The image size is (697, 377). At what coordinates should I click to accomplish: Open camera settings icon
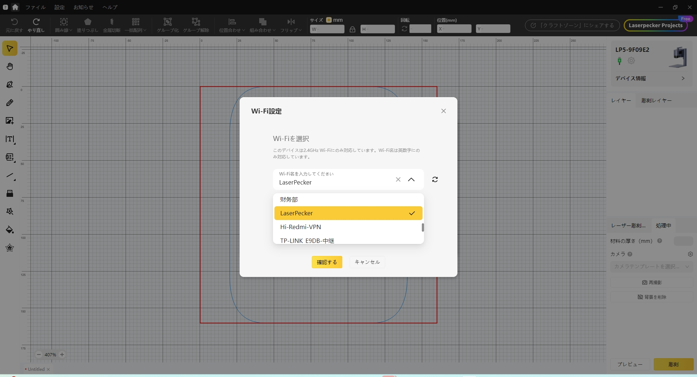pos(690,254)
